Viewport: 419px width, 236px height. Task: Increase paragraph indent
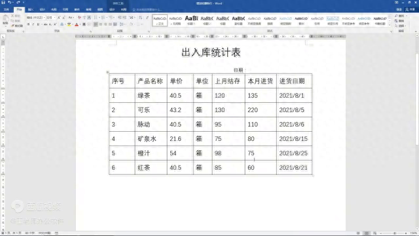(x=124, y=18)
